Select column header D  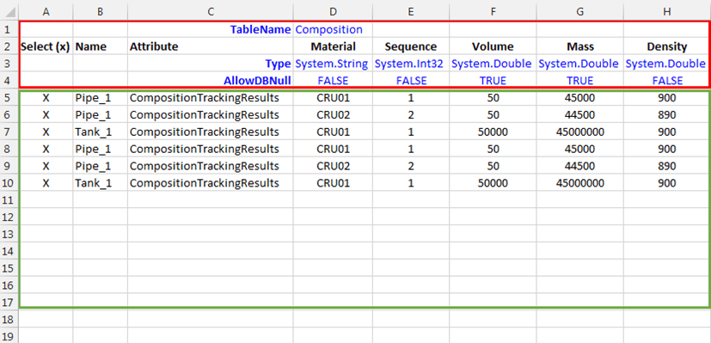click(333, 12)
